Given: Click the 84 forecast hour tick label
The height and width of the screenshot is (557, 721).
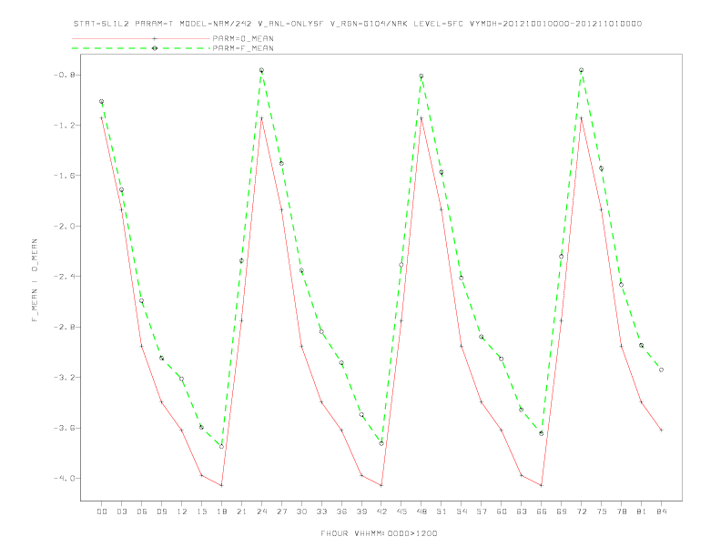Looking at the screenshot, I should (x=661, y=511).
